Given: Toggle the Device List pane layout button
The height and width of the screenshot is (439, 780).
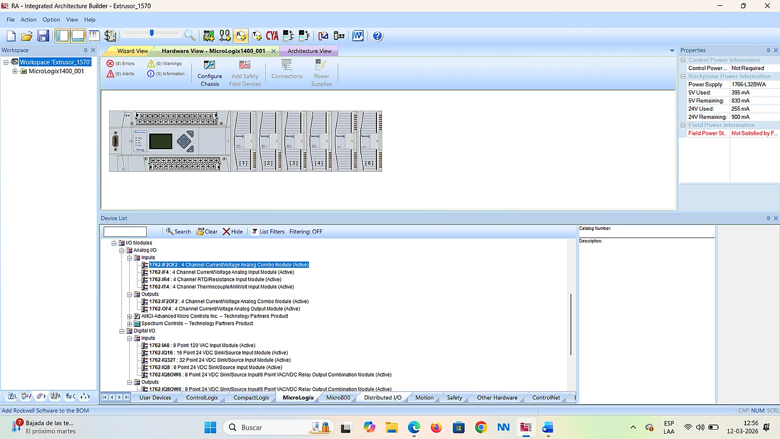Looking at the screenshot, I should click(x=78, y=36).
